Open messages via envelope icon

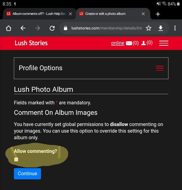pos(129,43)
